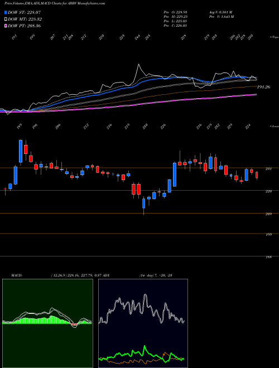Select the 'DOW MT: 225.32' legend text
279x368 pixels.
[25, 19]
